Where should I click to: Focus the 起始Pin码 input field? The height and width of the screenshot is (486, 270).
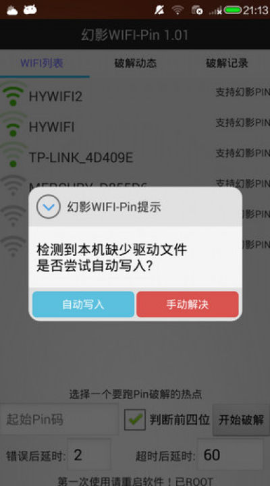tap(59, 419)
